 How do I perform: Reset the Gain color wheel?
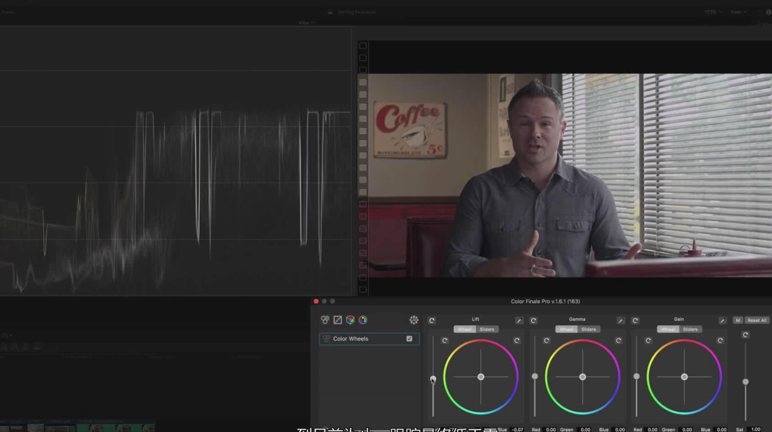[720, 340]
